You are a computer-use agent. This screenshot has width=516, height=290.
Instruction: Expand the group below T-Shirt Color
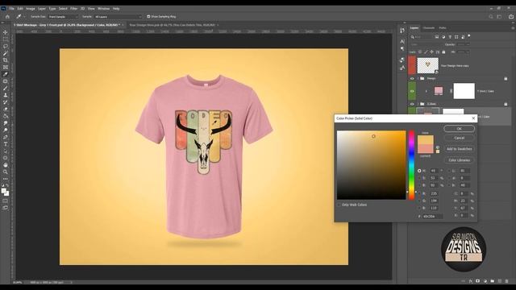(x=418, y=104)
